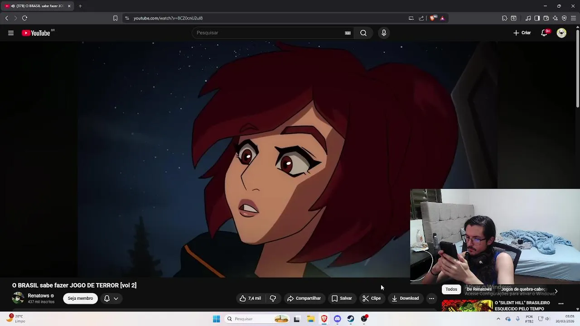The width and height of the screenshot is (580, 326).
Task: Show next filter chips with the arrow
Action: click(556, 291)
